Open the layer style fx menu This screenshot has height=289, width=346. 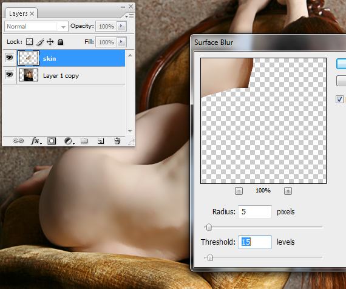pyautogui.click(x=36, y=141)
